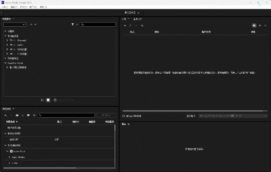This screenshot has width=271, height=172.
Task: Open the first menu in the menu bar
Action: 5,7
